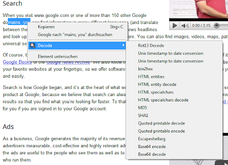
Task: Move the video seek slider knob
Action: [216, 25]
